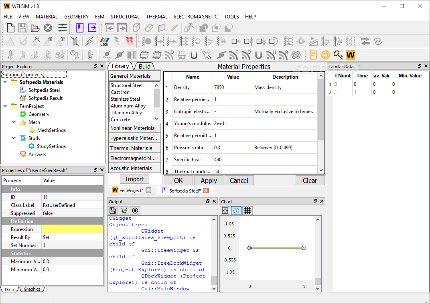Collapse the Study tree node
This screenshot has height=304, width=430.
(14, 138)
